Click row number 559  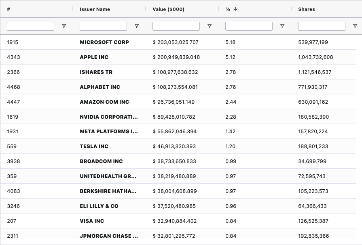[12, 147]
